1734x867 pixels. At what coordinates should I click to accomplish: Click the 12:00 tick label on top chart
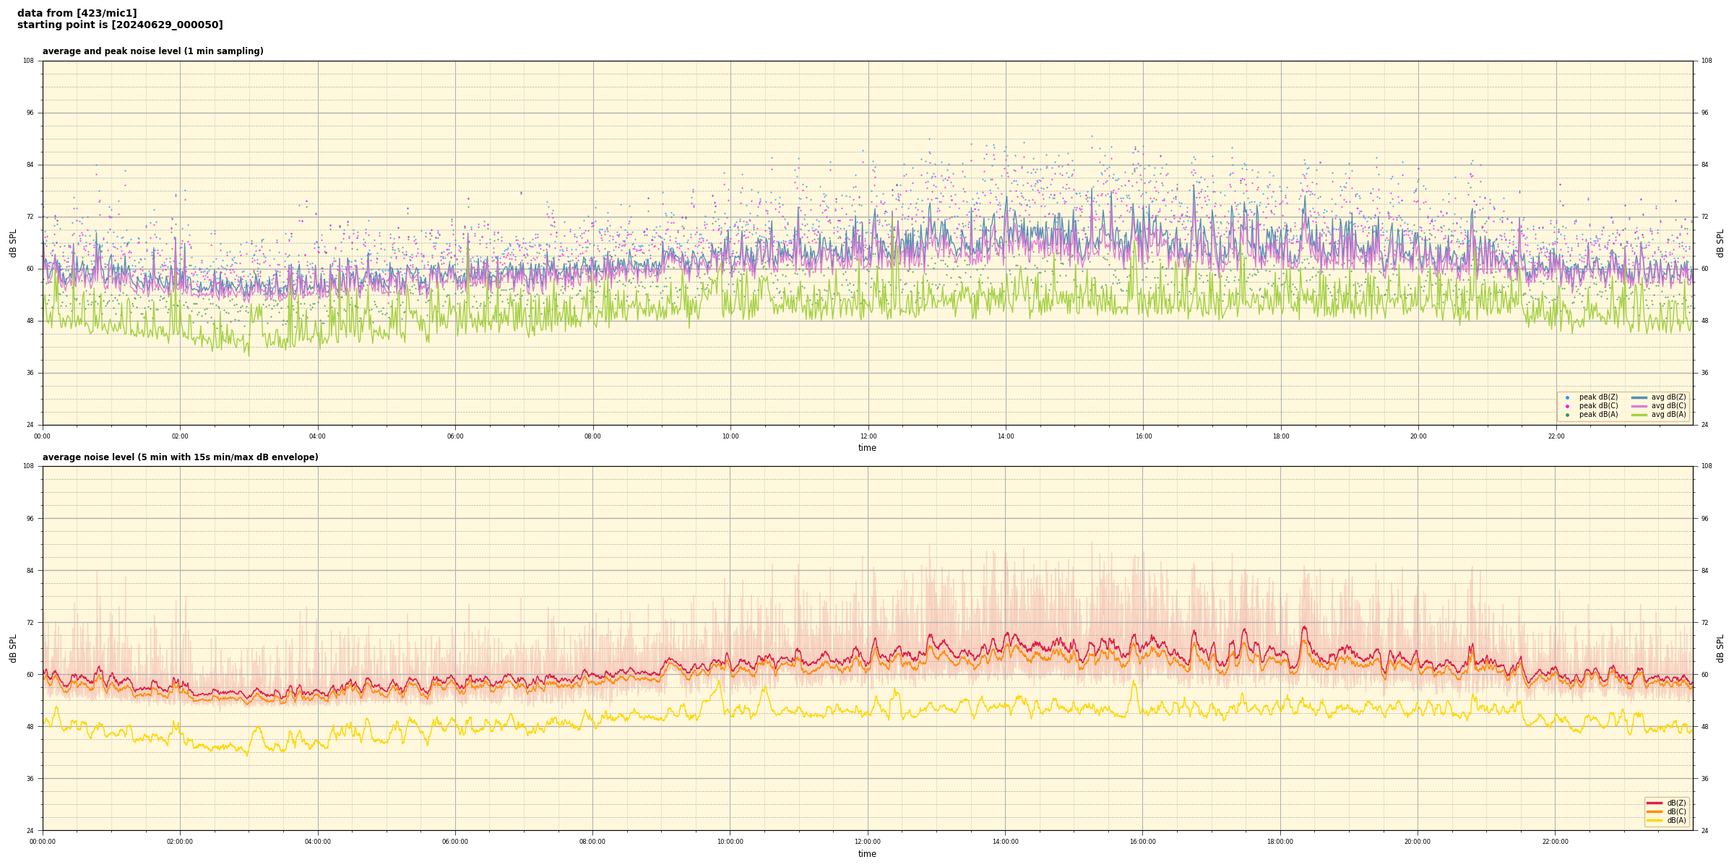tap(868, 436)
